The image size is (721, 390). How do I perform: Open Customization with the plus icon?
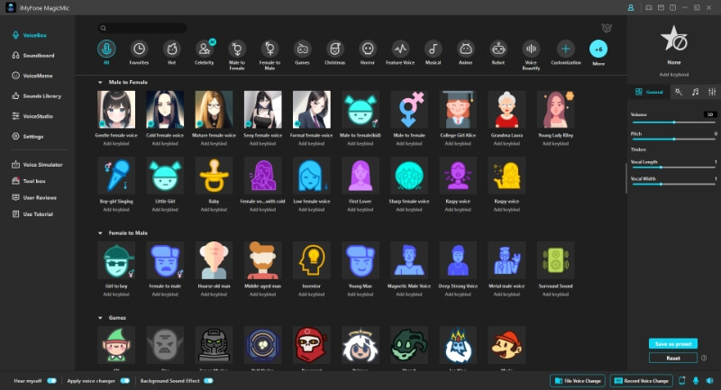[566, 49]
